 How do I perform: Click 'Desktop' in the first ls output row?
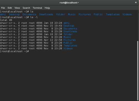(14, 14)
